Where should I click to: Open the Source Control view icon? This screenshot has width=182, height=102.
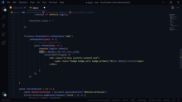(4, 25)
